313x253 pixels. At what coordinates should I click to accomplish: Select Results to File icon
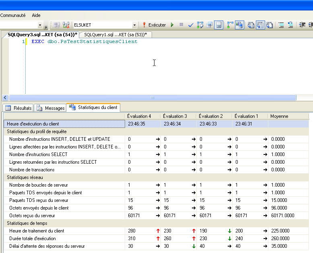point(270,25)
